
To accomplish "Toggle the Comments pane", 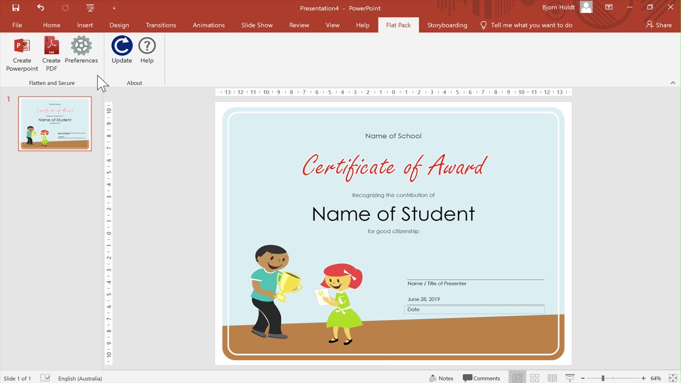I will coord(481,378).
